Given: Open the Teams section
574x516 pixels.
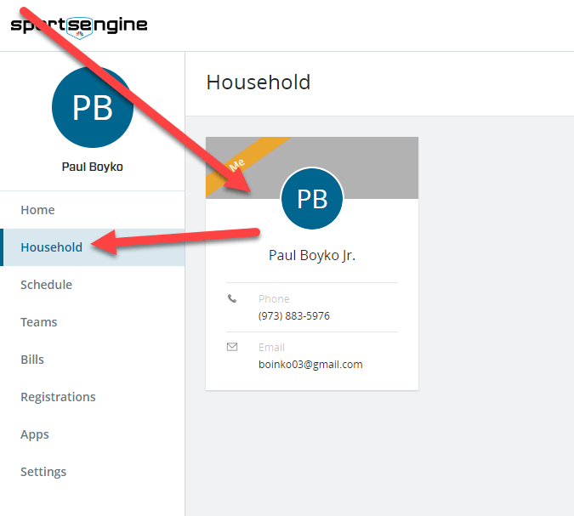Looking at the screenshot, I should pos(39,322).
